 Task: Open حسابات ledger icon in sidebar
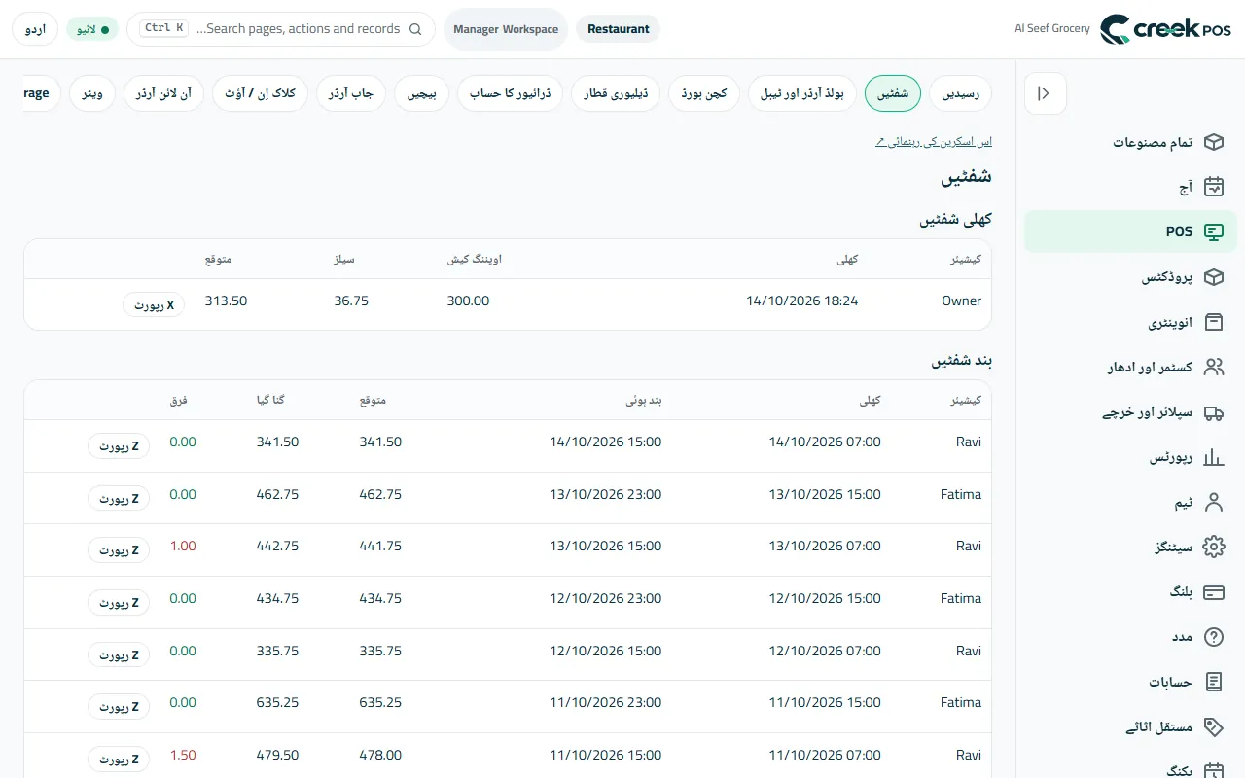(x=1213, y=682)
